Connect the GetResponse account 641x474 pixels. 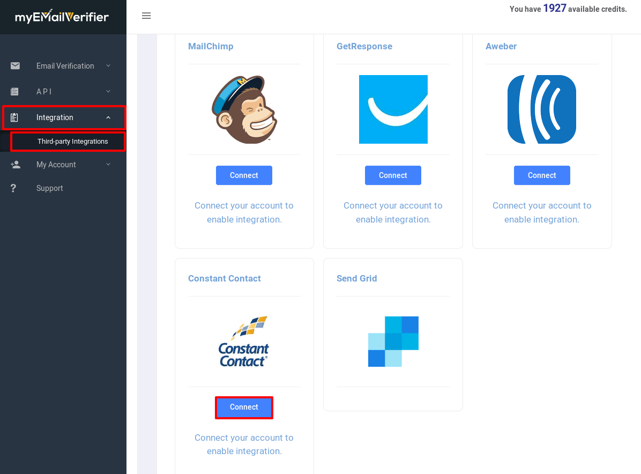point(393,175)
